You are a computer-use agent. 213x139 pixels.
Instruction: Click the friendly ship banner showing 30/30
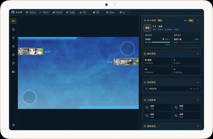tap(31, 52)
